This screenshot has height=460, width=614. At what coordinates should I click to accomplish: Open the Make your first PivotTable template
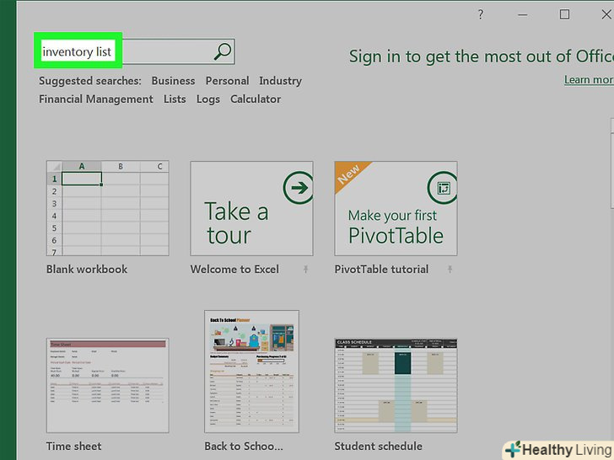(x=396, y=208)
